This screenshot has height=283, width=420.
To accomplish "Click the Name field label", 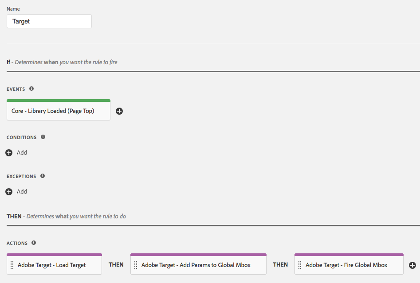I will [13, 9].
